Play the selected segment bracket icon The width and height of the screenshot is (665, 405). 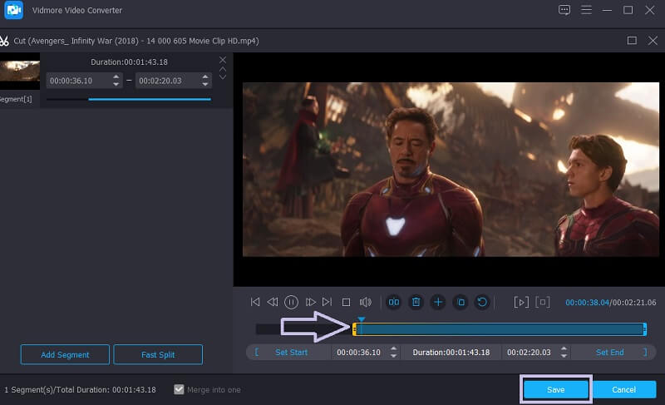point(521,302)
